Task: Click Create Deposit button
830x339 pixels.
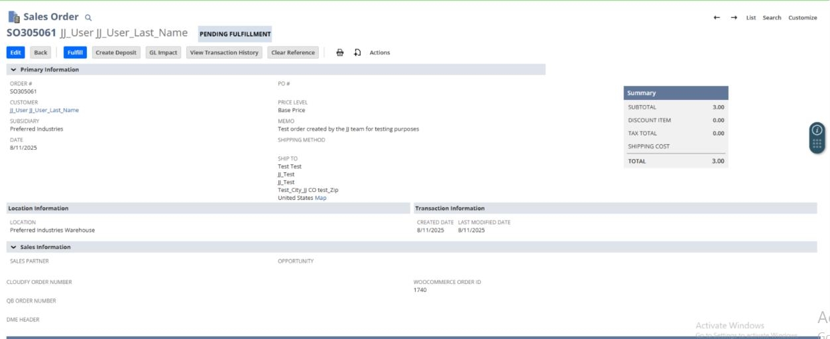Action: (116, 52)
